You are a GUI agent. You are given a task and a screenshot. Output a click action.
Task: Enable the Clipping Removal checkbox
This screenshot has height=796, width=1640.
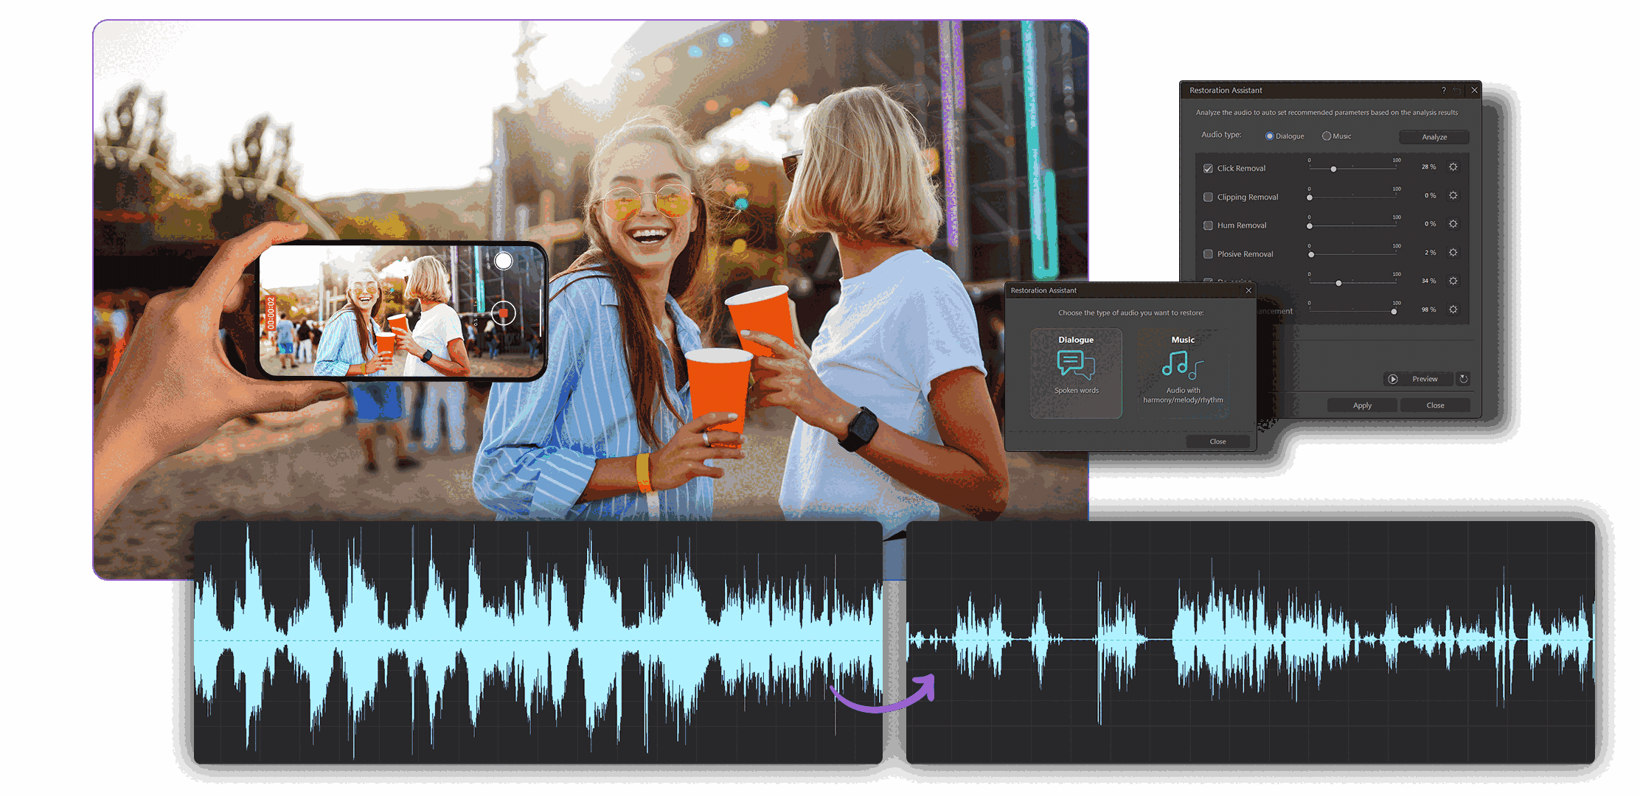(1208, 198)
